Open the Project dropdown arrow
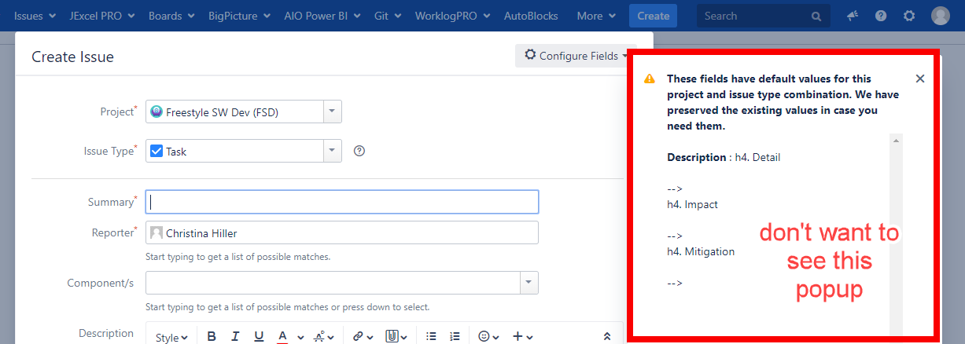 click(x=332, y=112)
